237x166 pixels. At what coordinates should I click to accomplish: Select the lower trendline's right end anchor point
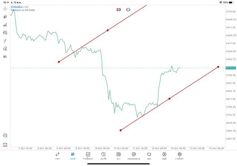[218, 67]
